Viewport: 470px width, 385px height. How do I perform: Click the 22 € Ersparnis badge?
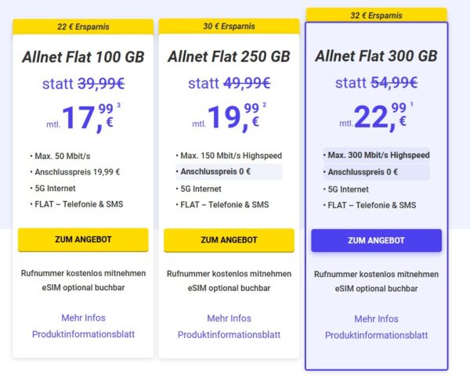coord(83,27)
